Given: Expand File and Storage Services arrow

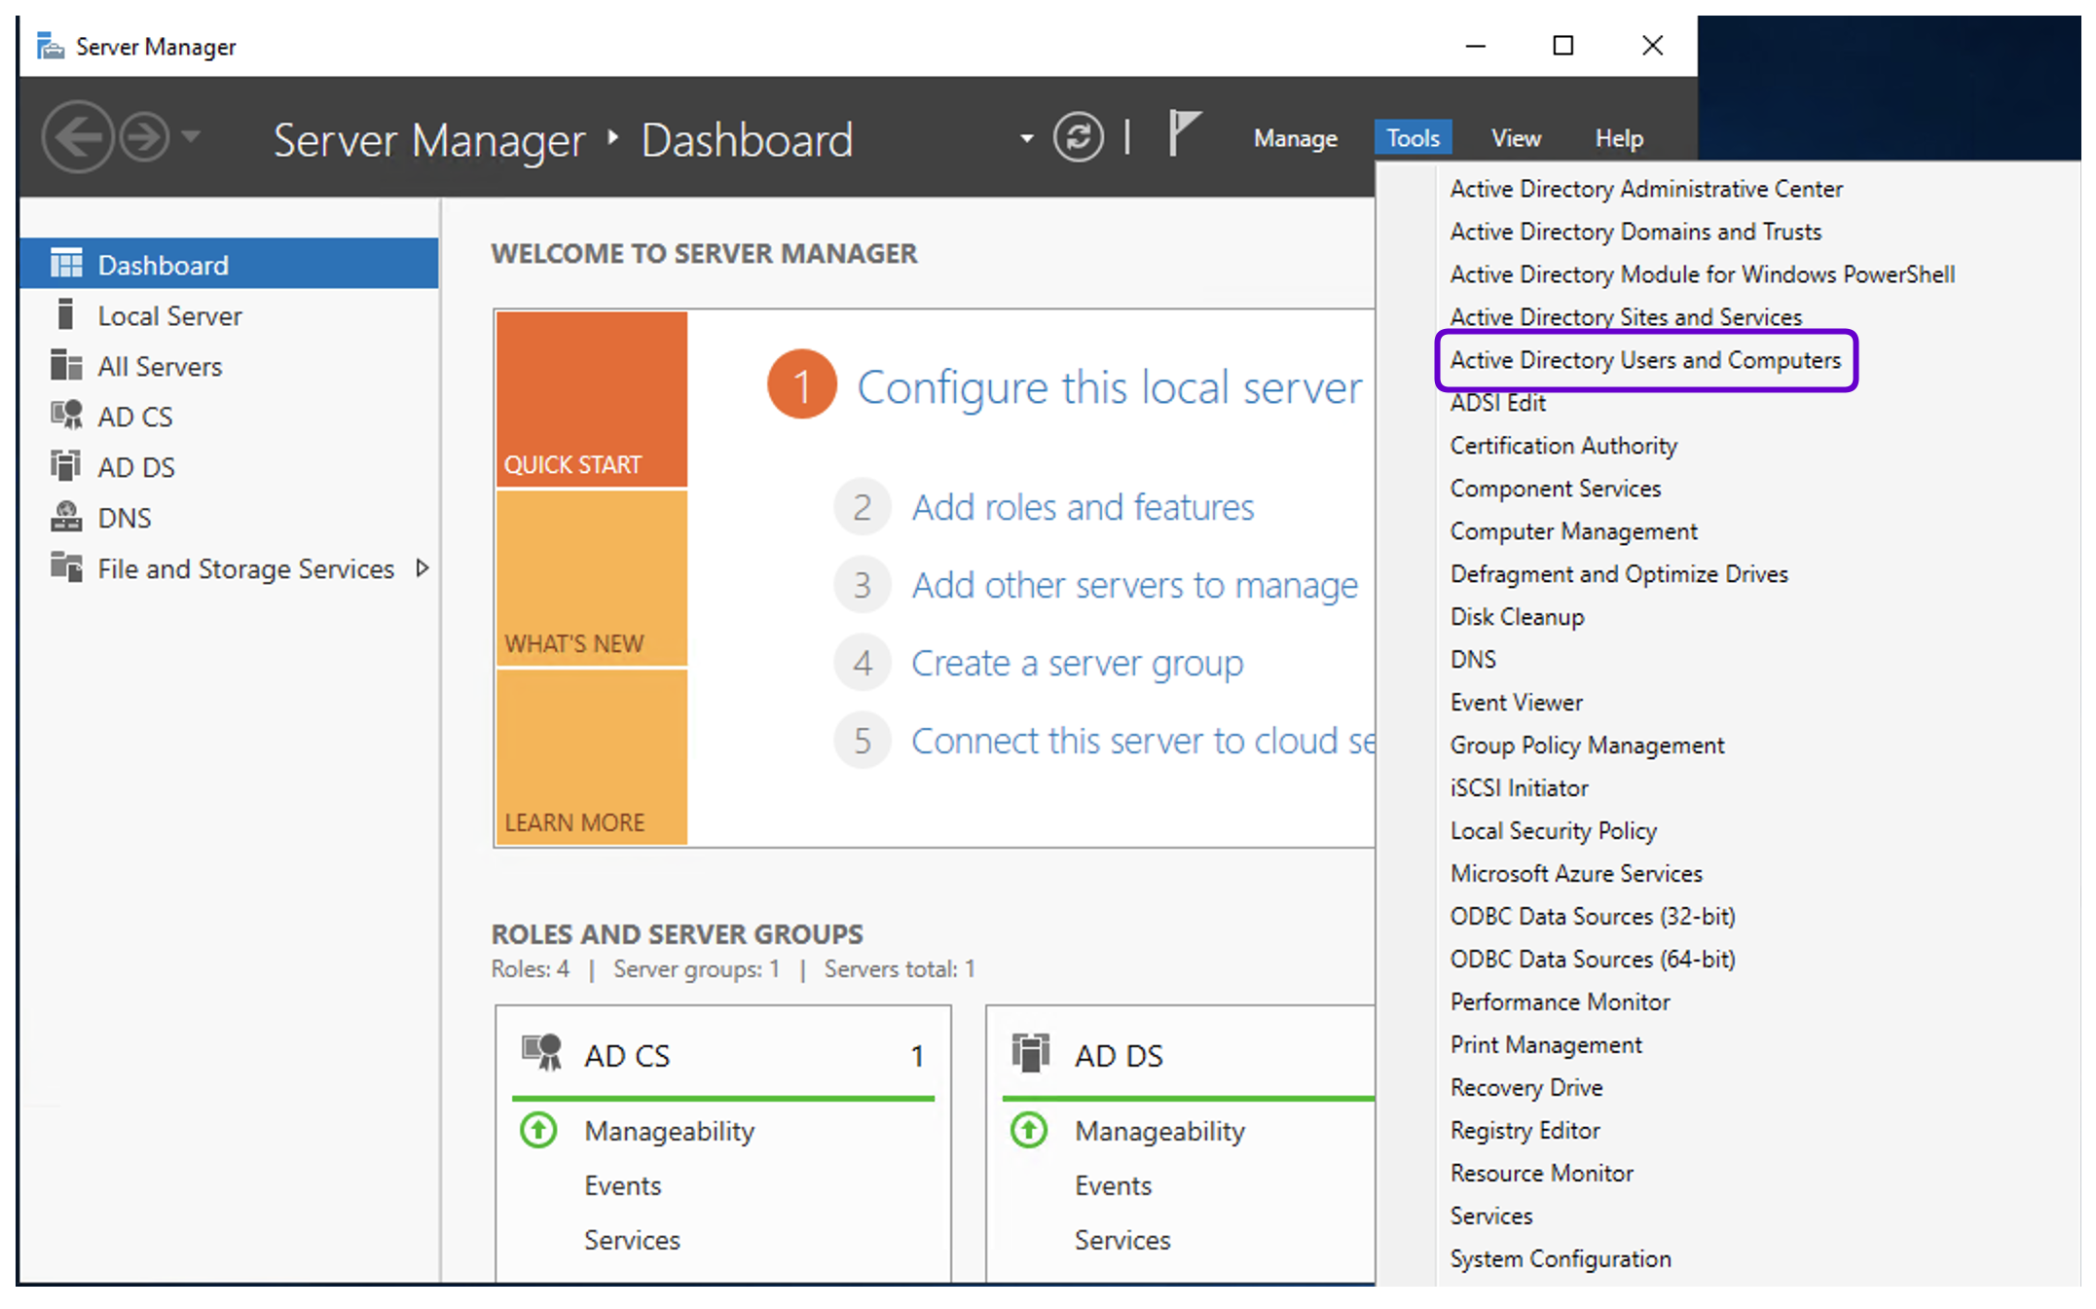Looking at the screenshot, I should pos(422,567).
